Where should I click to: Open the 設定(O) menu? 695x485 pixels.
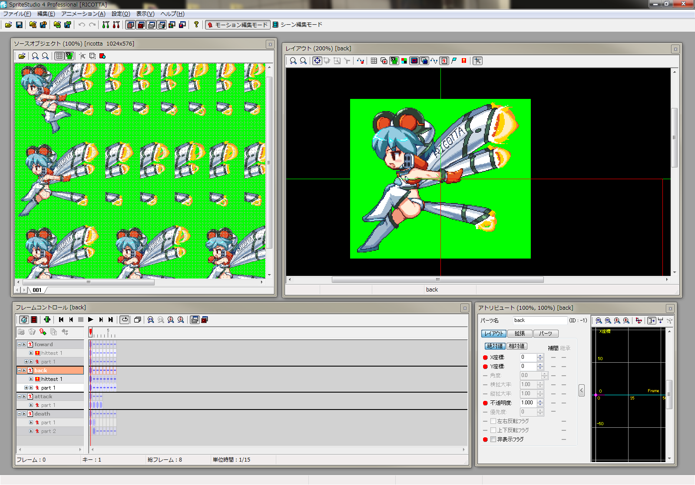click(121, 14)
